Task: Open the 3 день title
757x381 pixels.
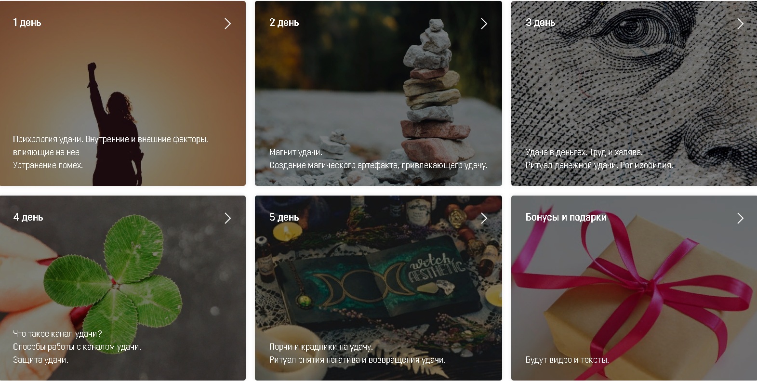Action: click(540, 23)
